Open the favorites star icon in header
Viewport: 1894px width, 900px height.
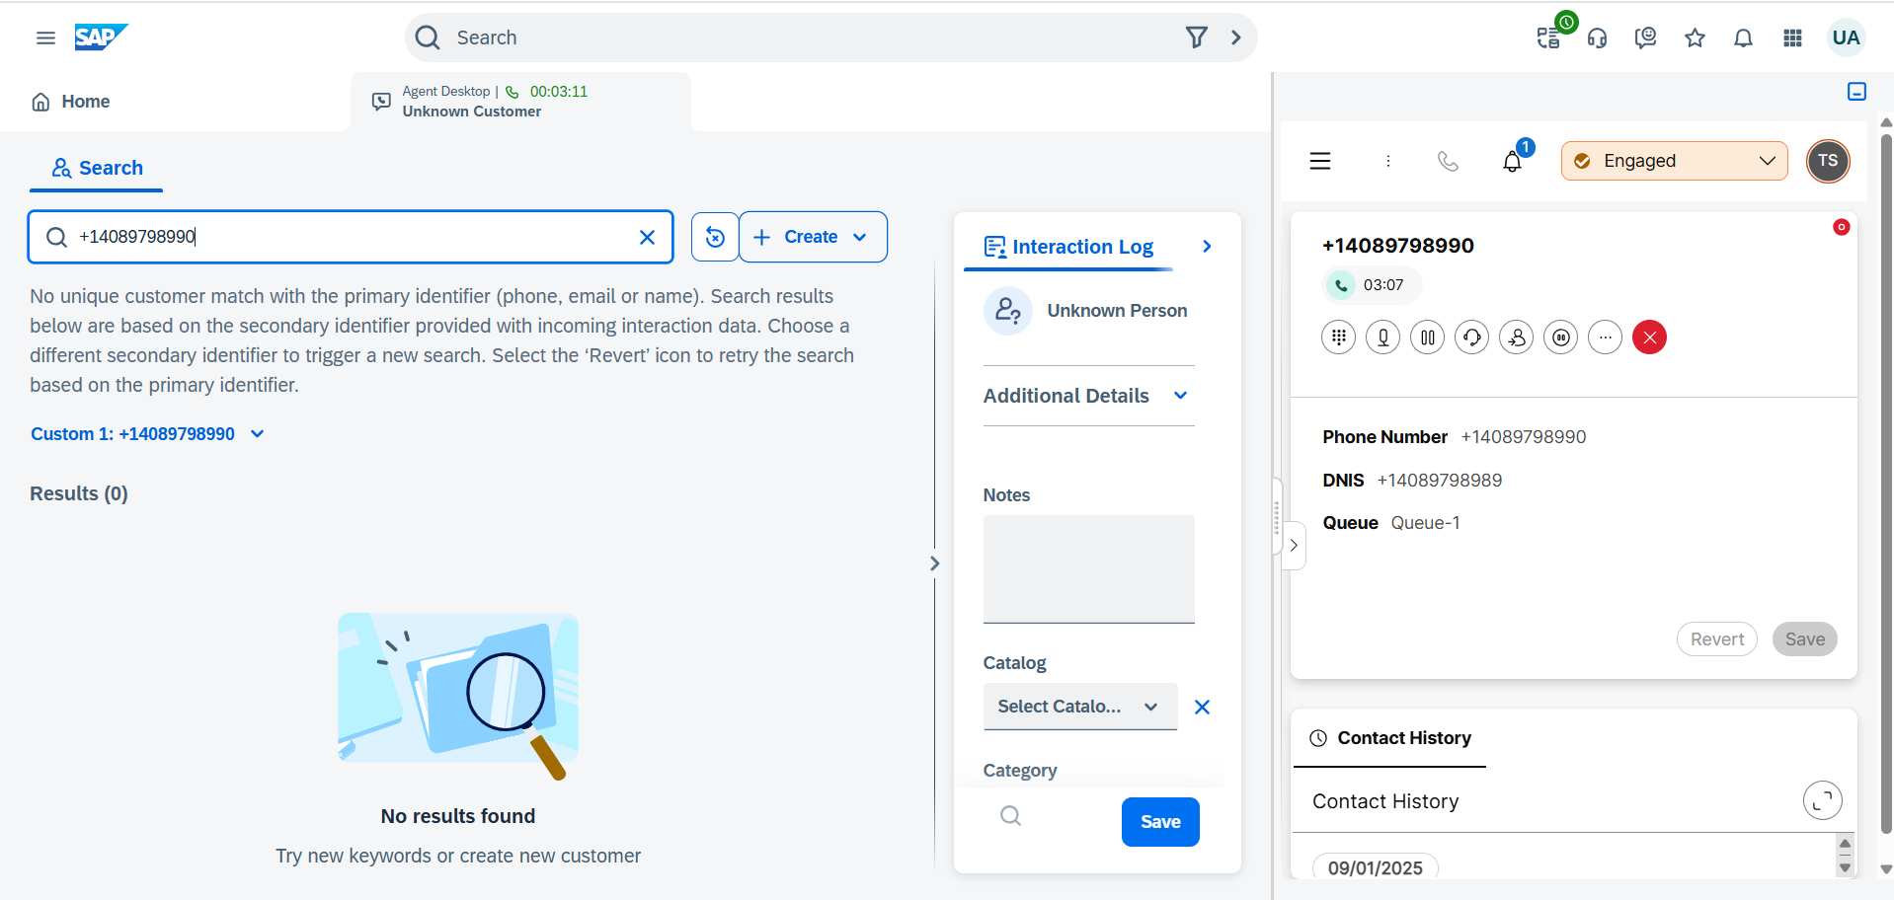pyautogui.click(x=1695, y=38)
